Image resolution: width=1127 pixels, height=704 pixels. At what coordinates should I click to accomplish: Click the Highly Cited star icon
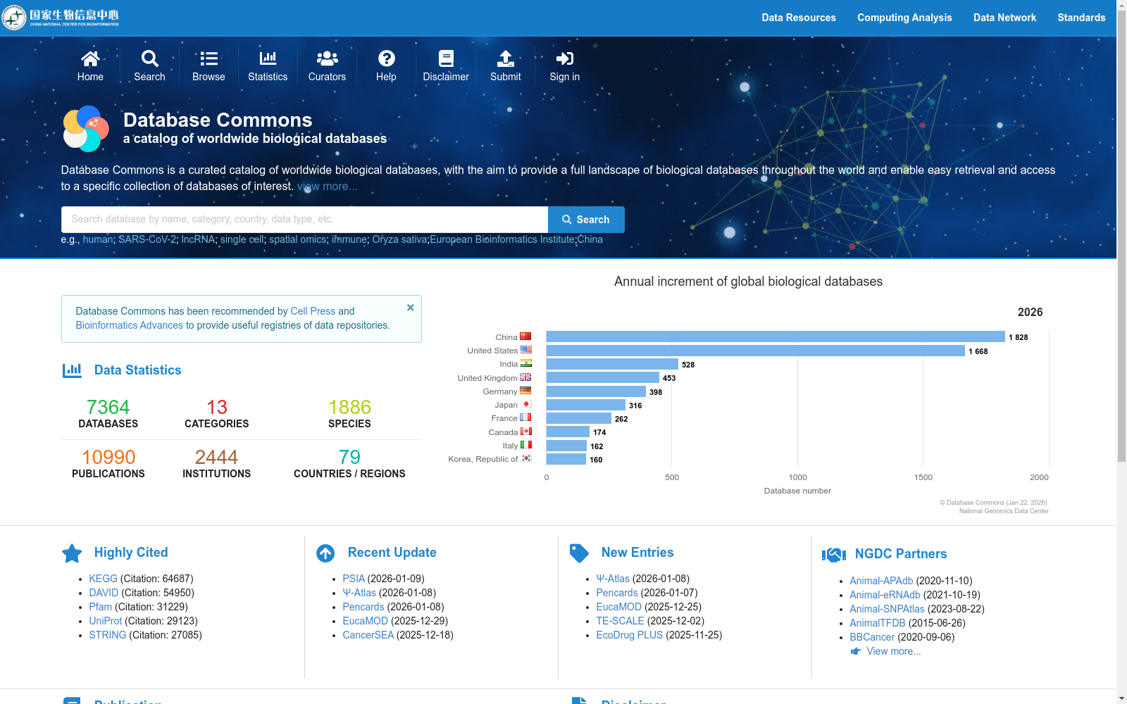pyautogui.click(x=72, y=553)
